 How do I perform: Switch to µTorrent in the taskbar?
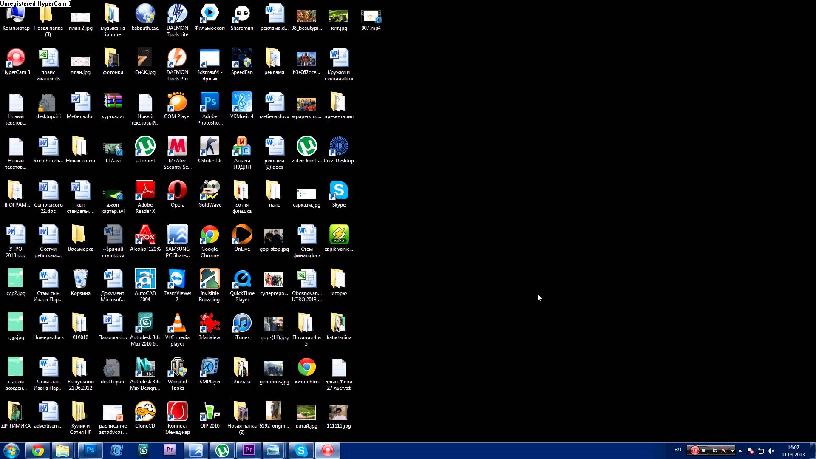[x=222, y=450]
